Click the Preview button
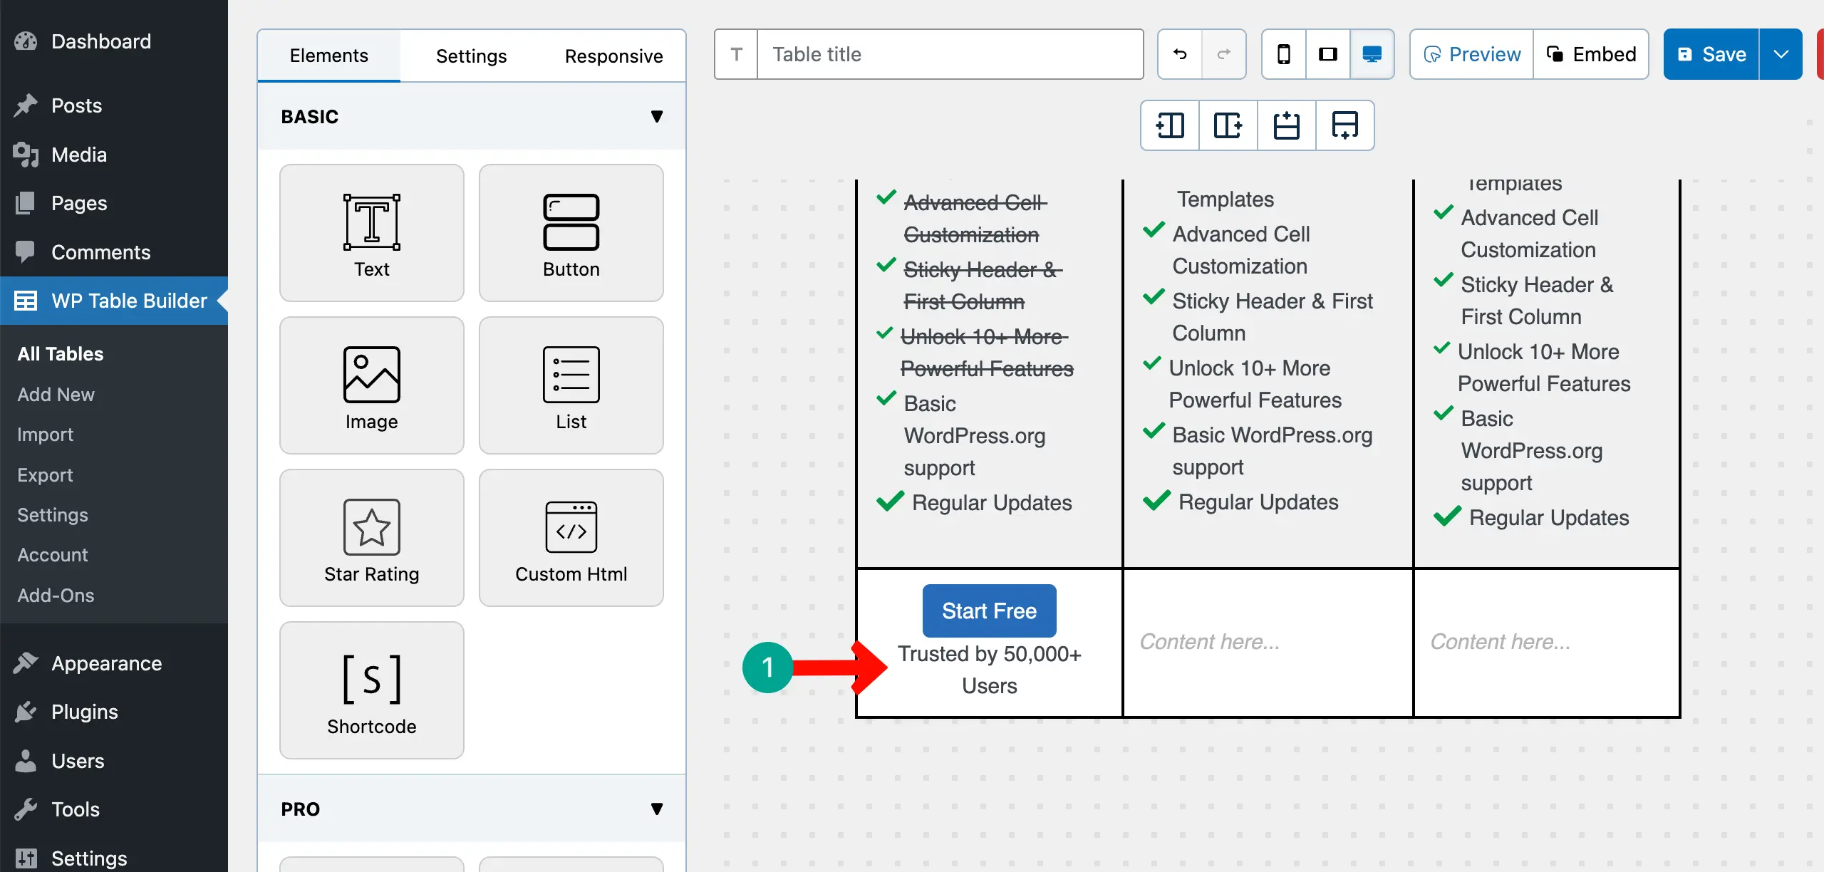Image resolution: width=1824 pixels, height=872 pixels. (x=1470, y=54)
